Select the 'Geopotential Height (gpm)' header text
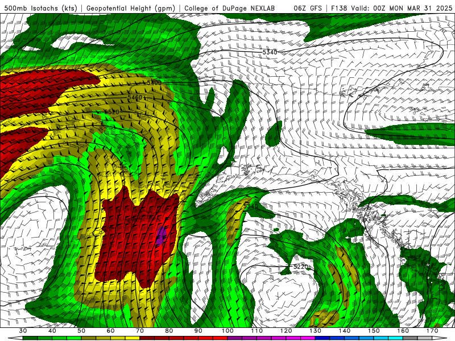Image resolution: width=455 pixels, height=341 pixels. pos(131,8)
